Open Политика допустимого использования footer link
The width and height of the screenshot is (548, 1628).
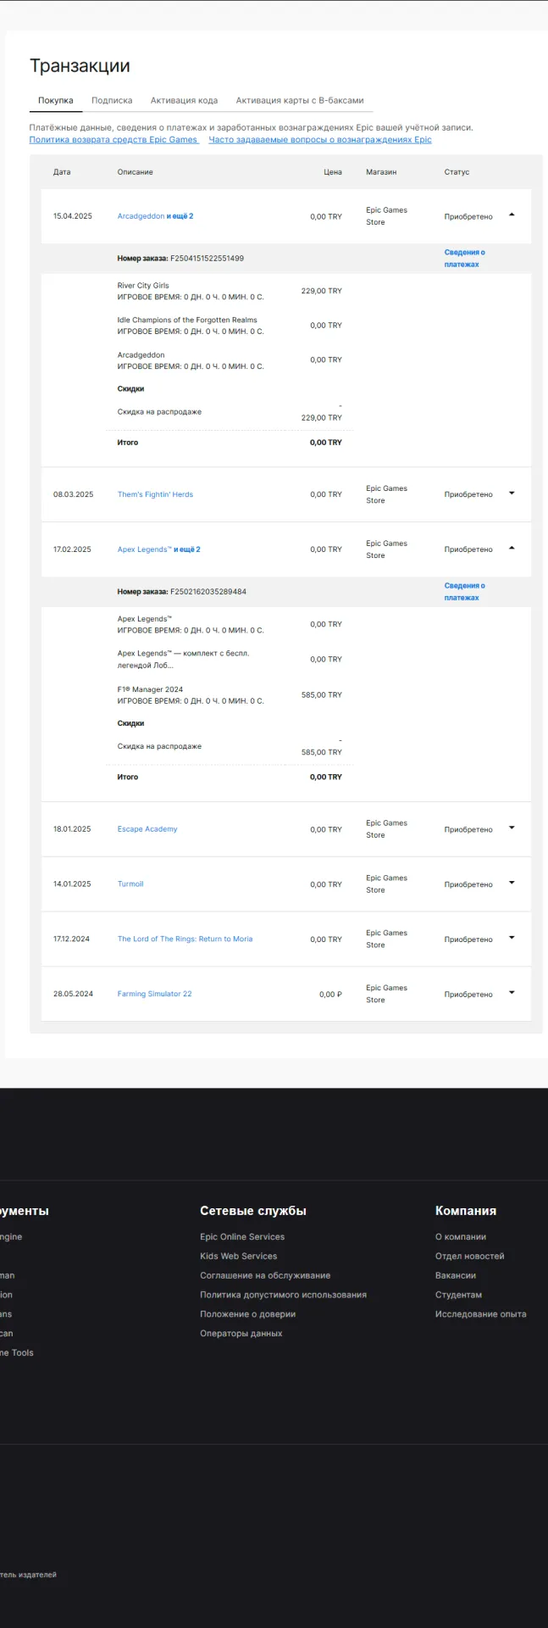click(x=283, y=1295)
